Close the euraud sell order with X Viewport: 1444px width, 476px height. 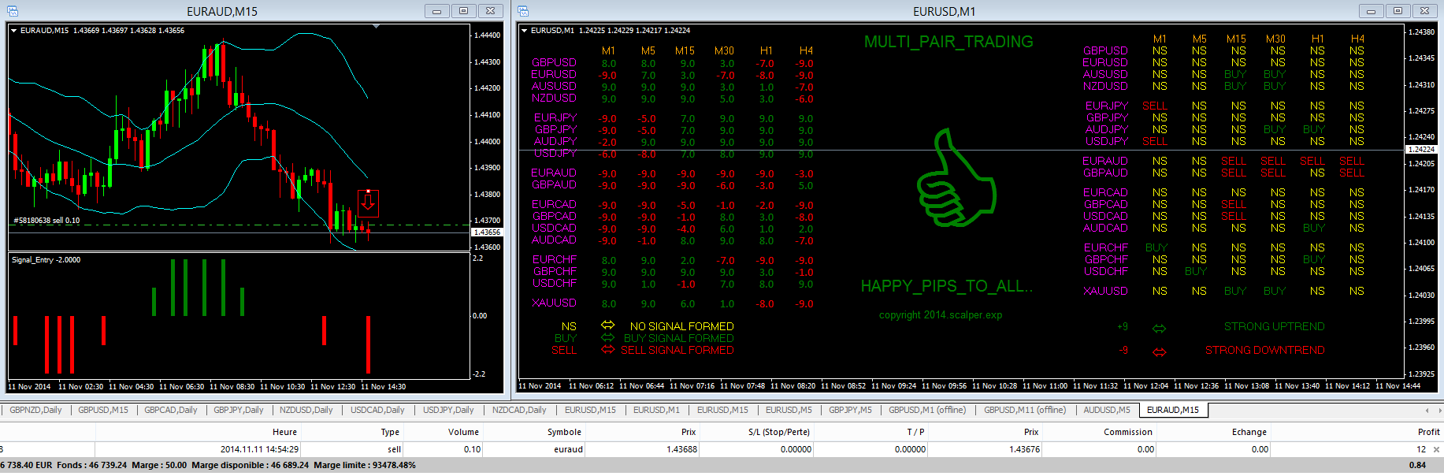(1436, 450)
